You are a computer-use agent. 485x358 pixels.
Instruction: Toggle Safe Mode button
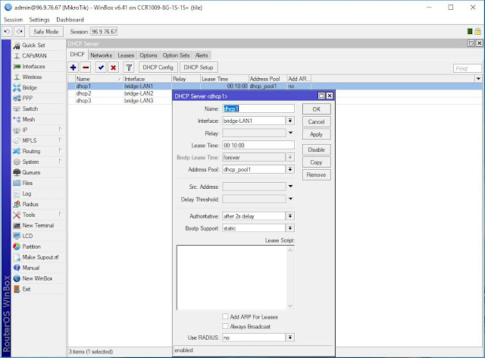pyautogui.click(x=46, y=32)
